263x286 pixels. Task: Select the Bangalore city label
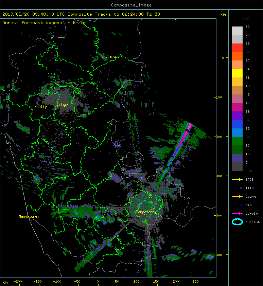click(x=146, y=212)
